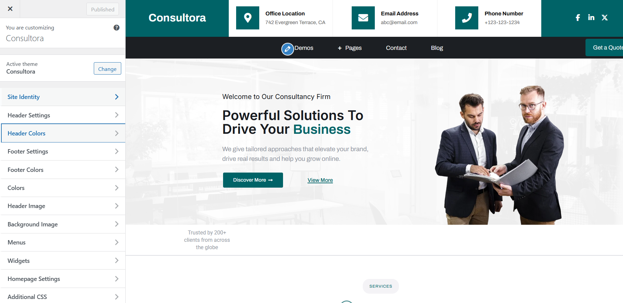Click the Change theme button

107,69
